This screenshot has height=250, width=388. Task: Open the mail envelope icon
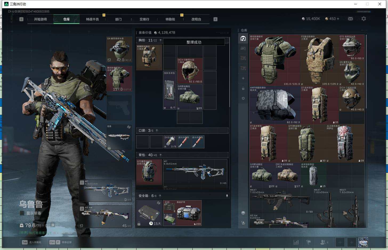[350, 19]
